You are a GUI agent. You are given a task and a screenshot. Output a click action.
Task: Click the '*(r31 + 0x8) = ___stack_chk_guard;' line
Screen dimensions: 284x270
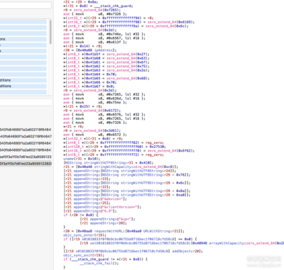(98, 6)
